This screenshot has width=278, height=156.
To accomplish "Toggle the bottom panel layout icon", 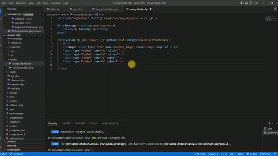I will [246, 3].
